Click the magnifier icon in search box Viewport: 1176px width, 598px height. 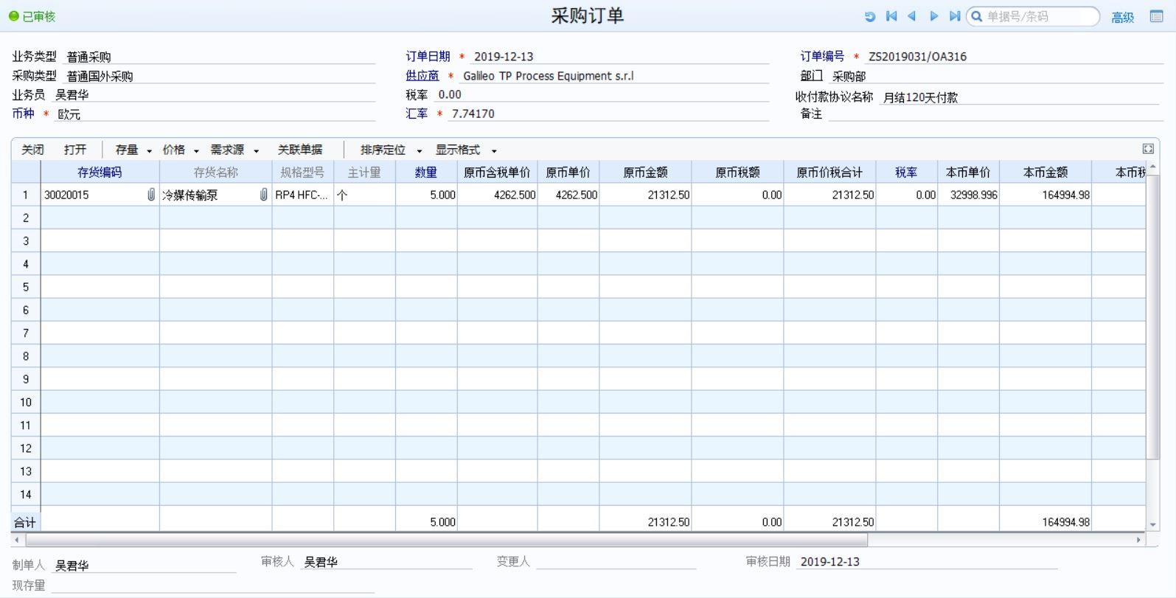[x=977, y=16]
